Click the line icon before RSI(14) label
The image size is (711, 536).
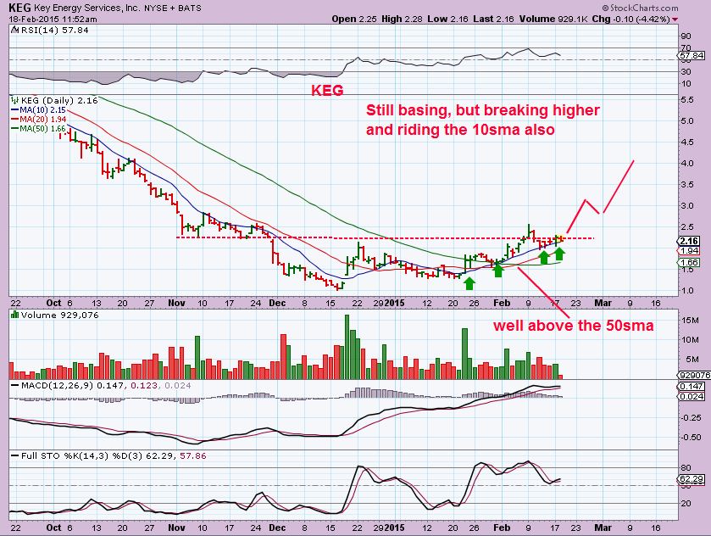14,31
